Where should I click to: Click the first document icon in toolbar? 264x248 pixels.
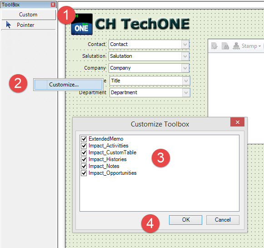214,46
